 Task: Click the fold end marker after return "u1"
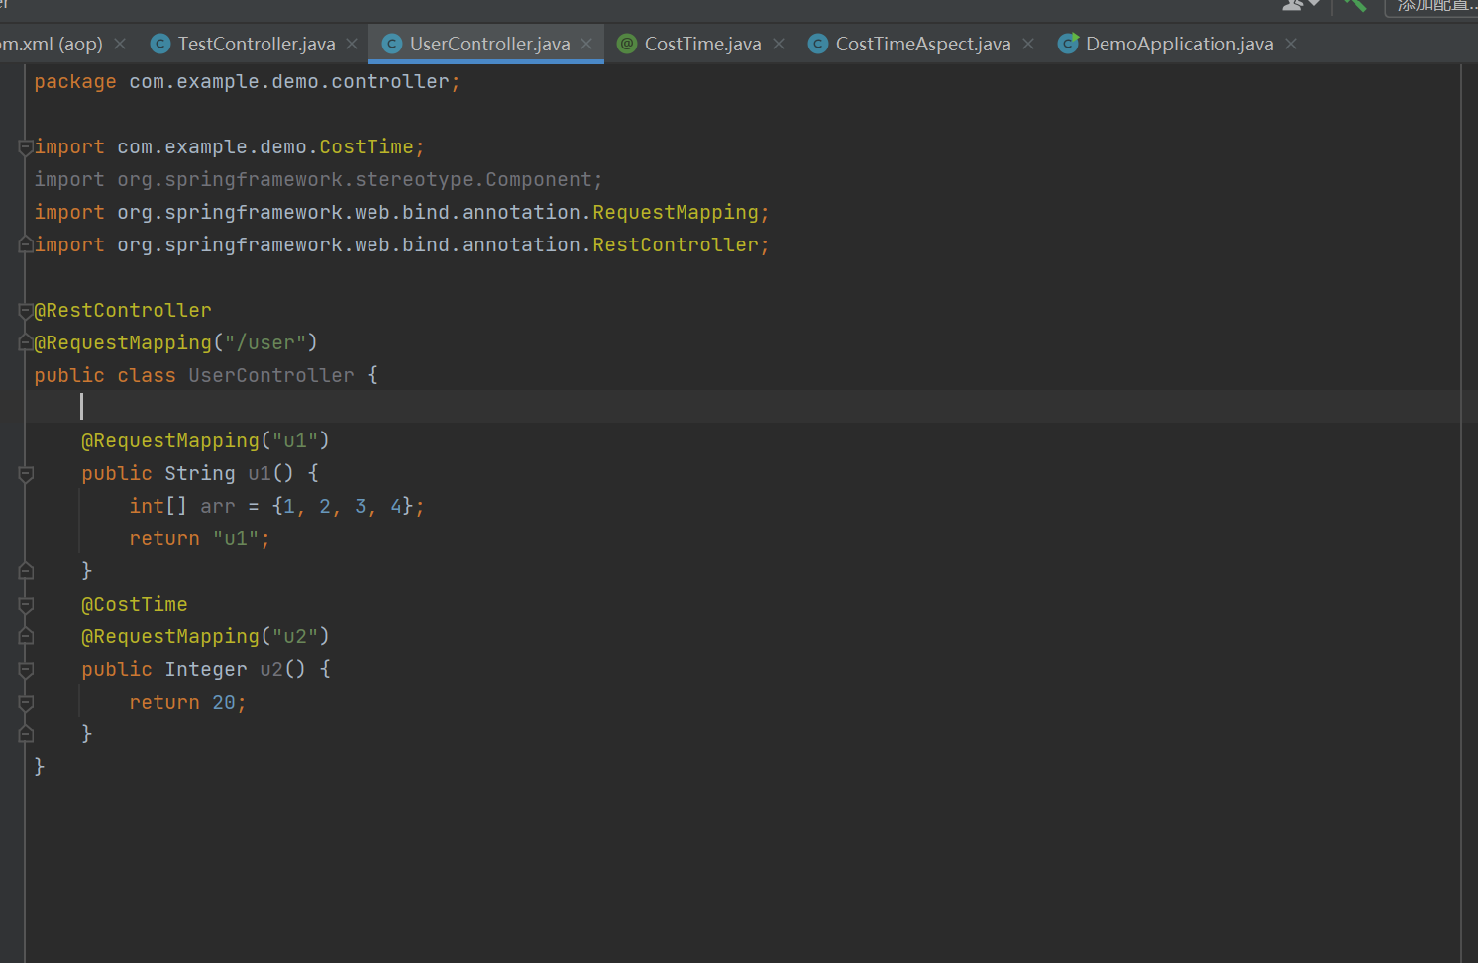click(26, 571)
